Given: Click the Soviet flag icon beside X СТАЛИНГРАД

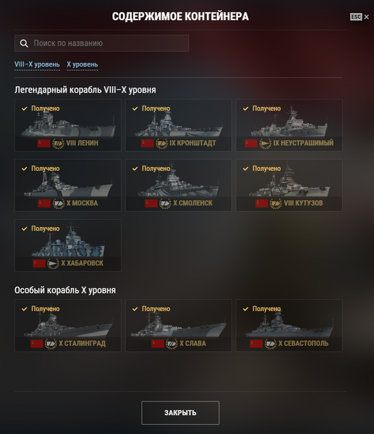Looking at the screenshot, I should pyautogui.click(x=37, y=344).
